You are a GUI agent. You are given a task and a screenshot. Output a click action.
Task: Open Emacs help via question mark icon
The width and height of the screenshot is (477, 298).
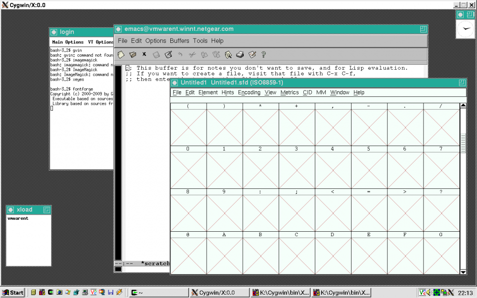[263, 54]
